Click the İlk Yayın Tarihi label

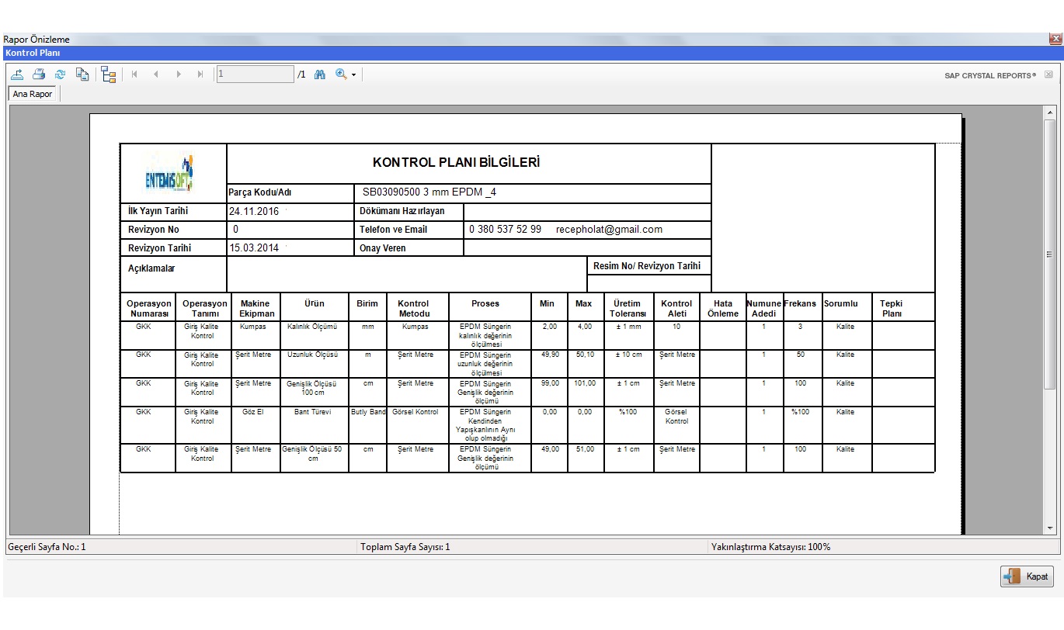(158, 211)
